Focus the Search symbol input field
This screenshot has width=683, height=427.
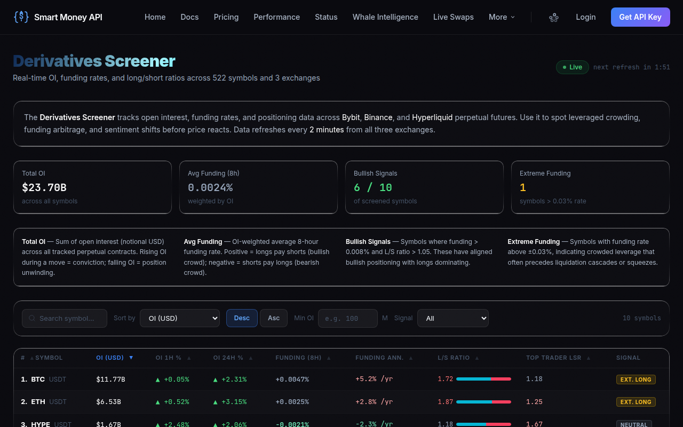65,318
